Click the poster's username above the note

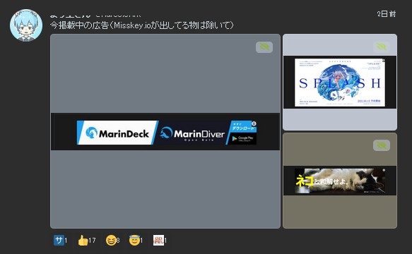point(70,16)
